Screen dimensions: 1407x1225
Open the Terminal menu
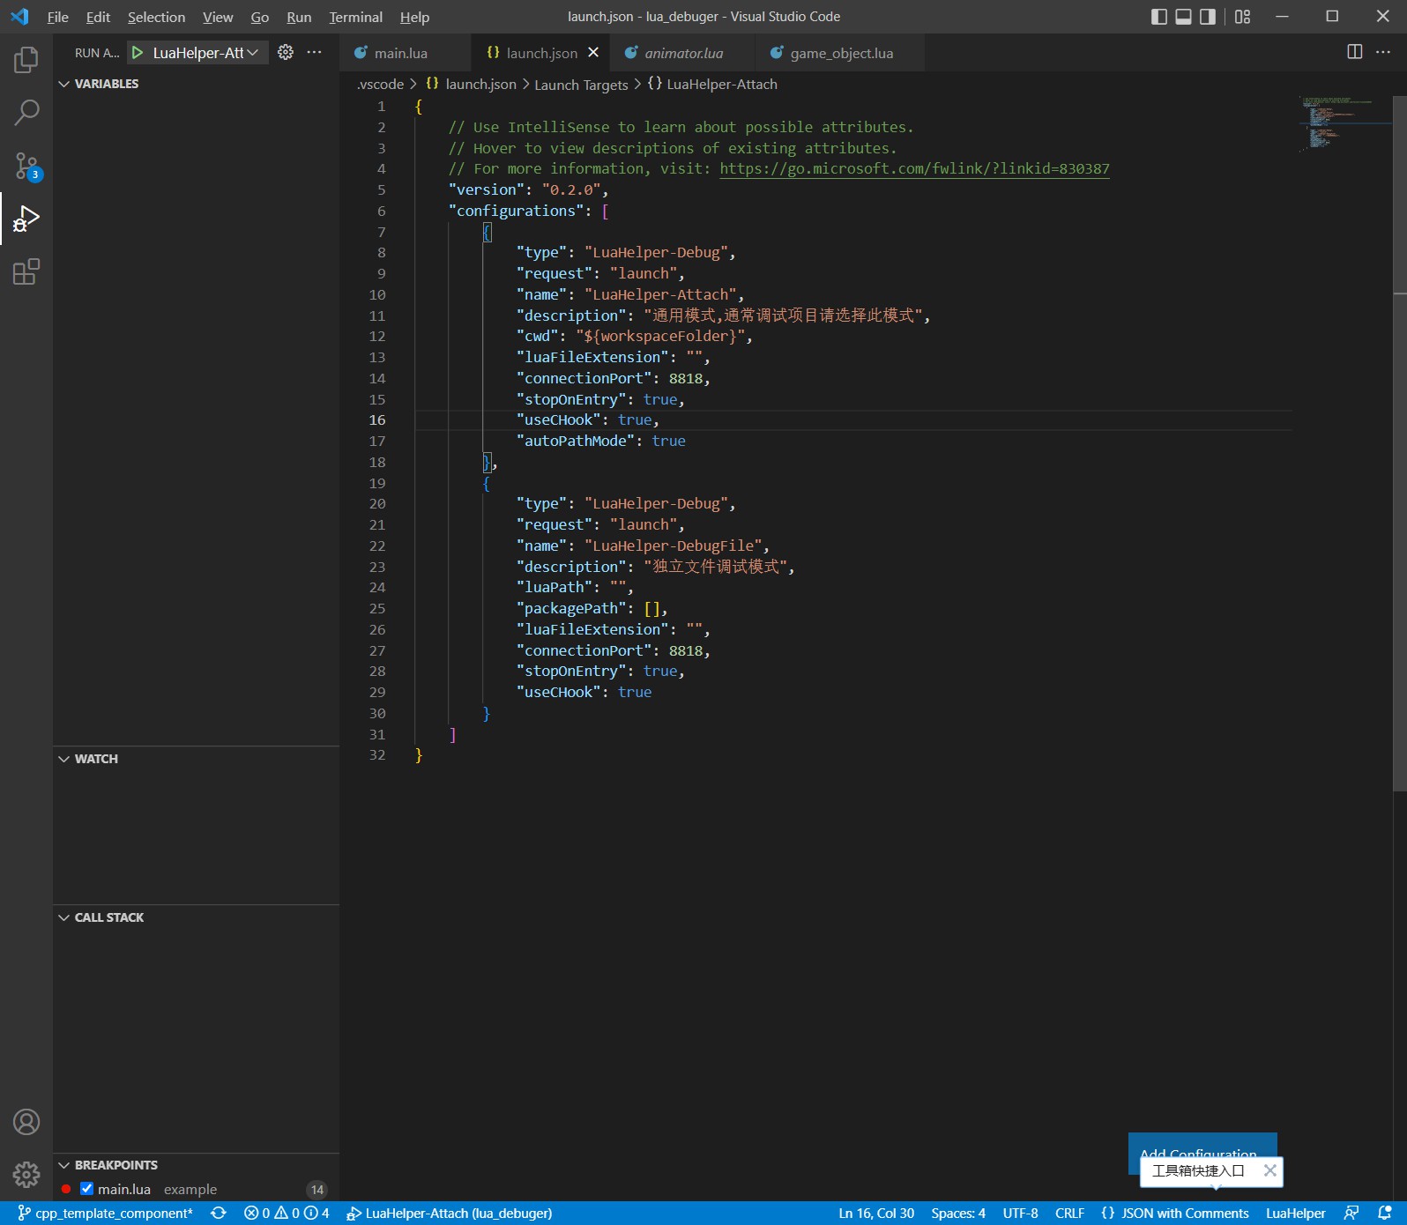pos(355,17)
